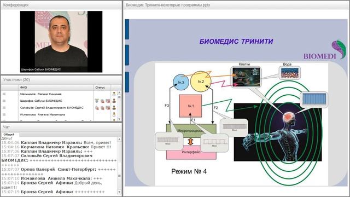Image resolution: width=350 pixels, height=197 pixels.
Task: Click the presenter avatar icon for Шарифов Сабухи
Action: (x=114, y=101)
